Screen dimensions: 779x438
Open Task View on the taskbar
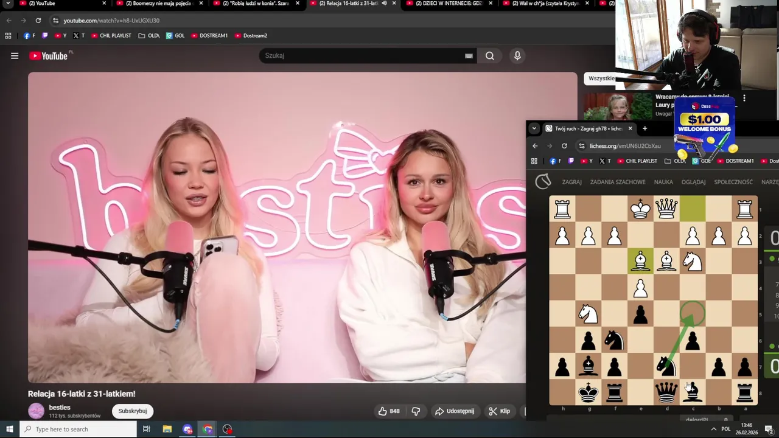147,429
